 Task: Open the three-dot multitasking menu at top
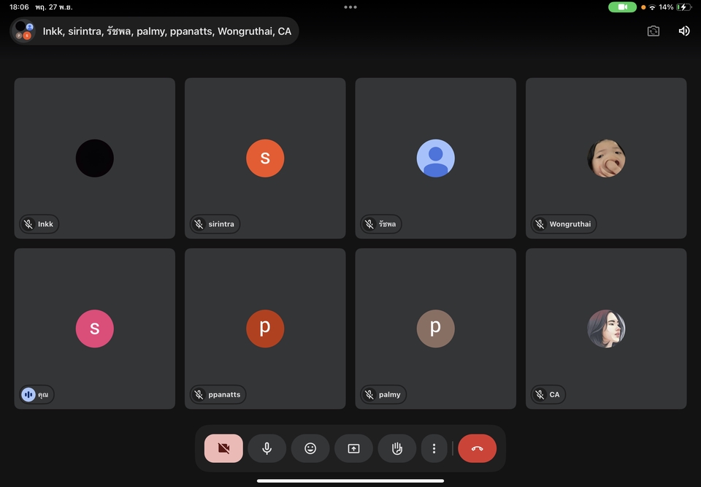point(350,7)
